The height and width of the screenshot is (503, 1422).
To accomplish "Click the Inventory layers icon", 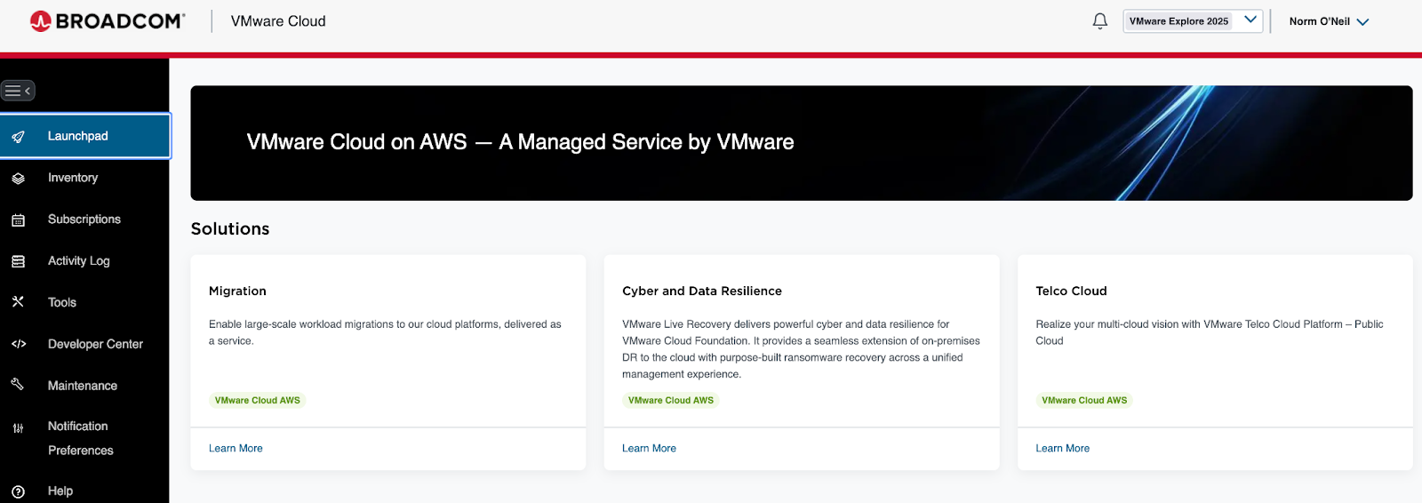I will pyautogui.click(x=18, y=179).
